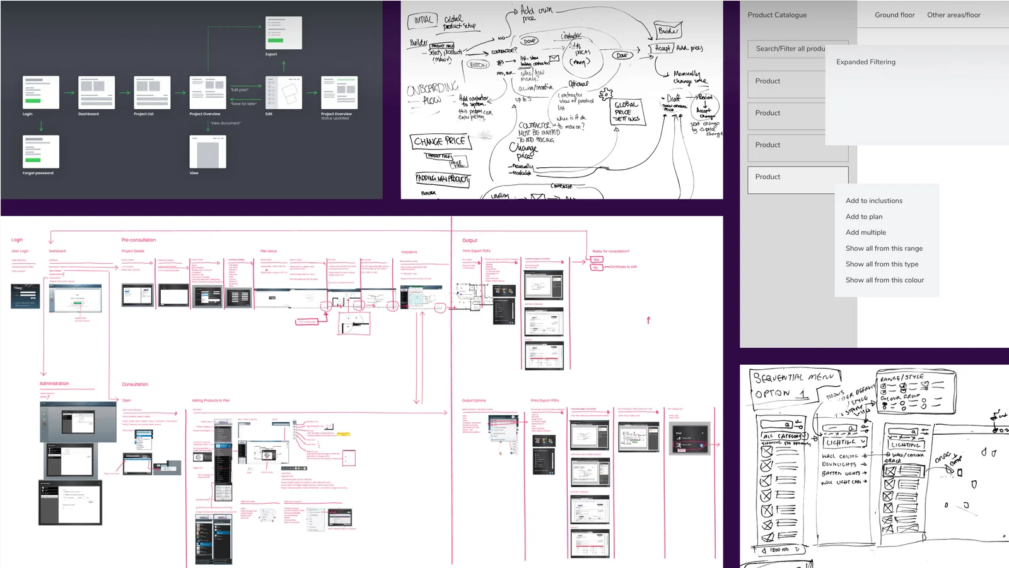Viewport: 1009px width, 568px height.
Task: Click the filter icon beside the sketched search bar
Action: point(799,423)
